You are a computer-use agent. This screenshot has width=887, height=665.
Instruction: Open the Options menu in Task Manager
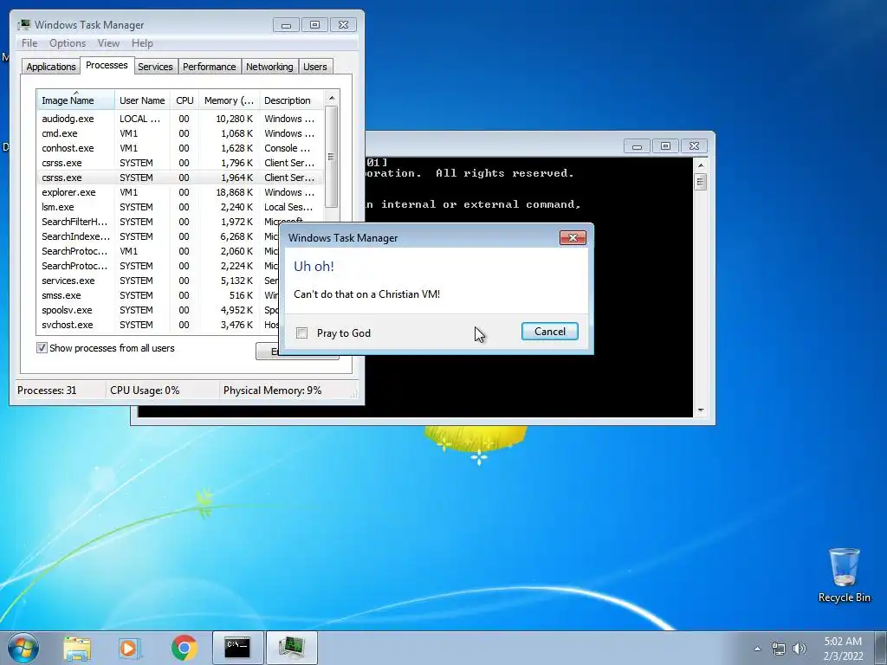(x=68, y=43)
